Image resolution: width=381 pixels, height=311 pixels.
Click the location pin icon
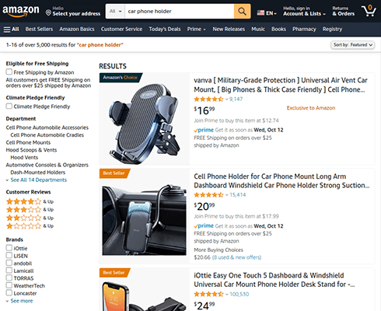click(x=48, y=12)
